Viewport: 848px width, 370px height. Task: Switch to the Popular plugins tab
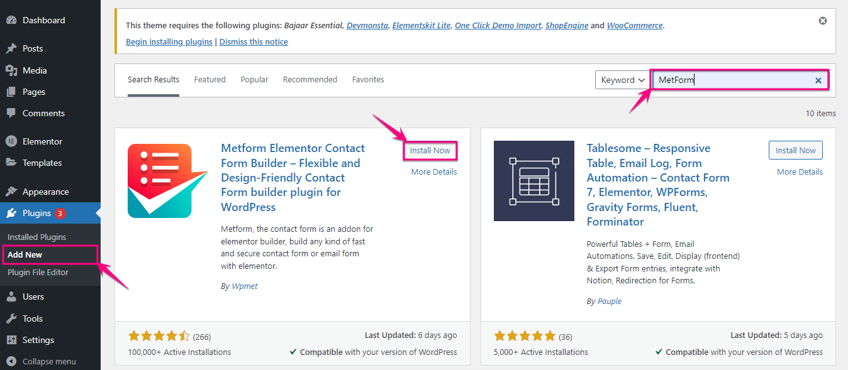(x=254, y=79)
